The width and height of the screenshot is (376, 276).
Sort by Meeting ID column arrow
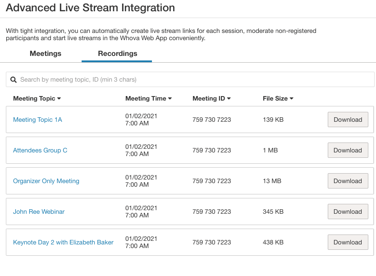(229, 99)
